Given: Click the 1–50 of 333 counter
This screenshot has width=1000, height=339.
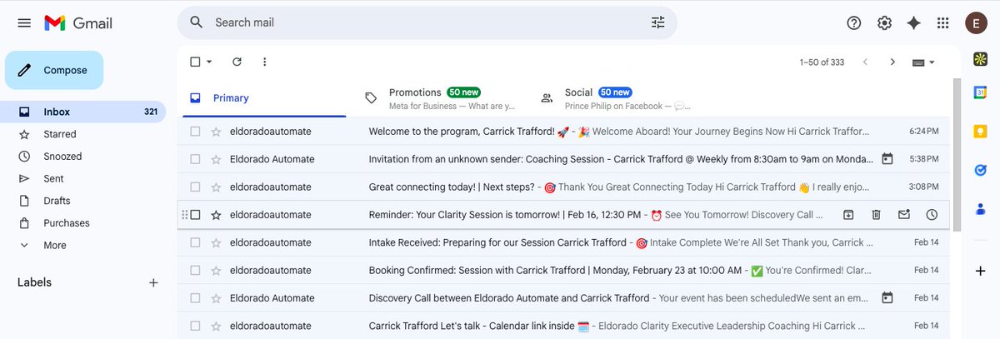Looking at the screenshot, I should tap(822, 62).
